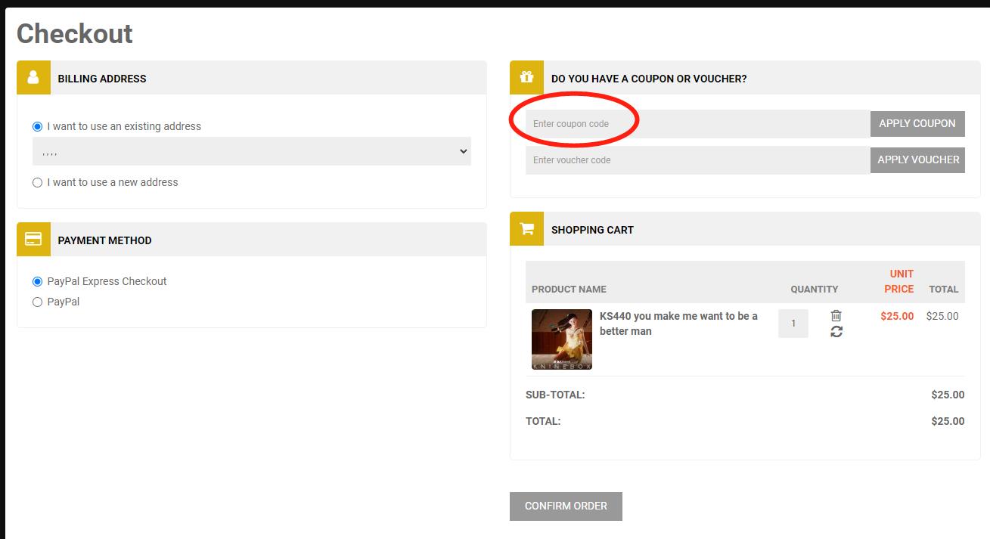Click the quantity field showing 1
This screenshot has width=990, height=539.
tap(793, 324)
